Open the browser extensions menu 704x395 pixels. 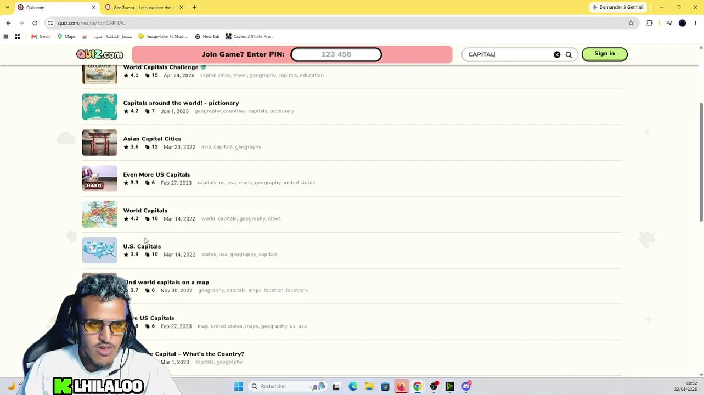click(650, 23)
